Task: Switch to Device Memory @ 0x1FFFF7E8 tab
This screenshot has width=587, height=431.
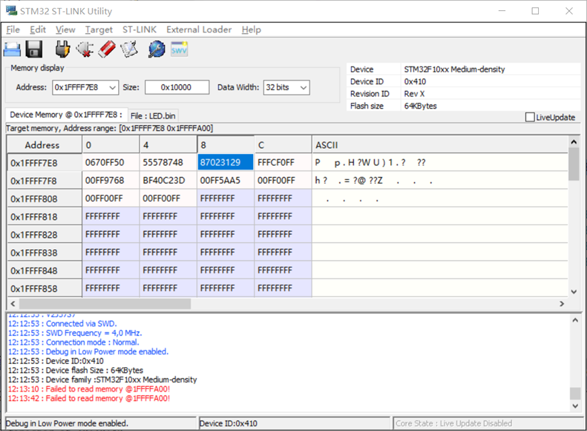Action: coord(66,115)
